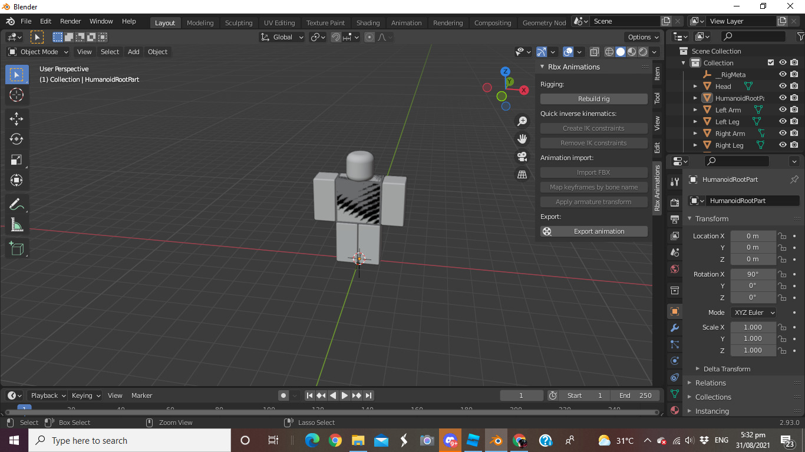Toggle camera view icon
805x452 pixels.
tap(522, 157)
